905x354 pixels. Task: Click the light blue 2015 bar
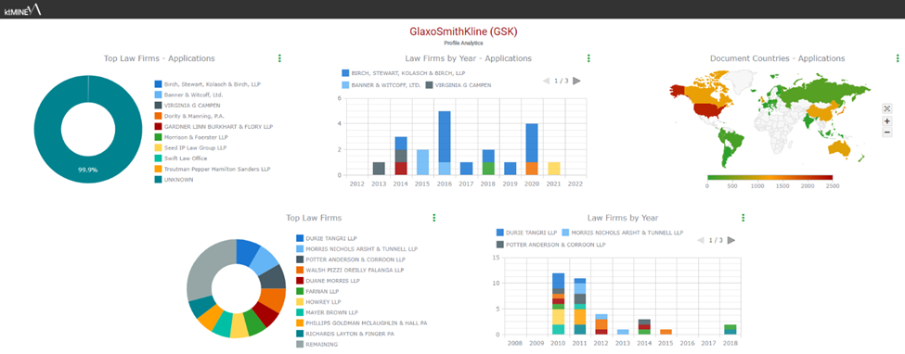(x=423, y=162)
